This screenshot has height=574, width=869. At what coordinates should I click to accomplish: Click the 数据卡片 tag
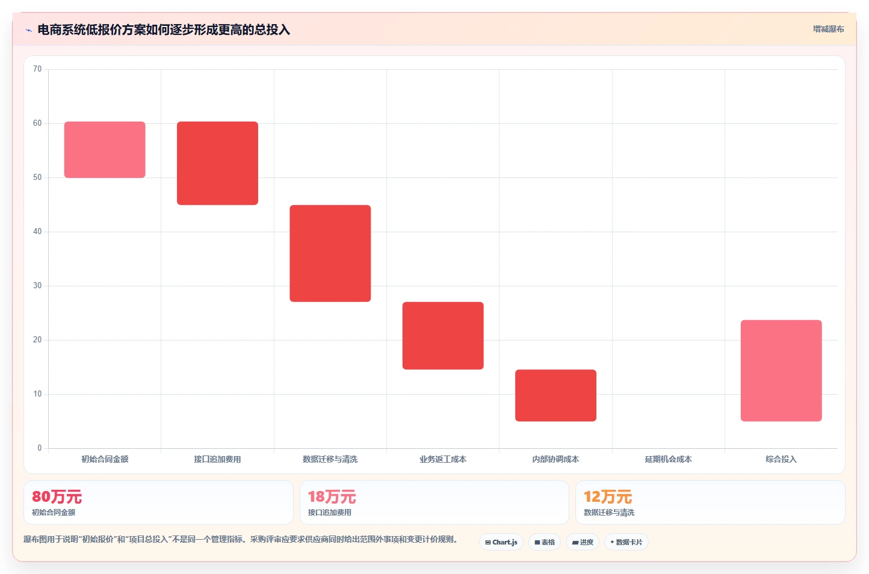(x=626, y=542)
